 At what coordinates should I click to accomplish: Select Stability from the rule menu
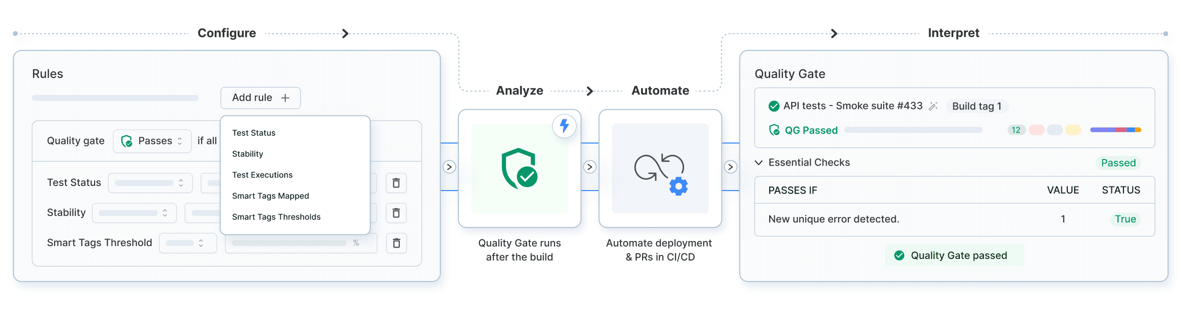(248, 154)
